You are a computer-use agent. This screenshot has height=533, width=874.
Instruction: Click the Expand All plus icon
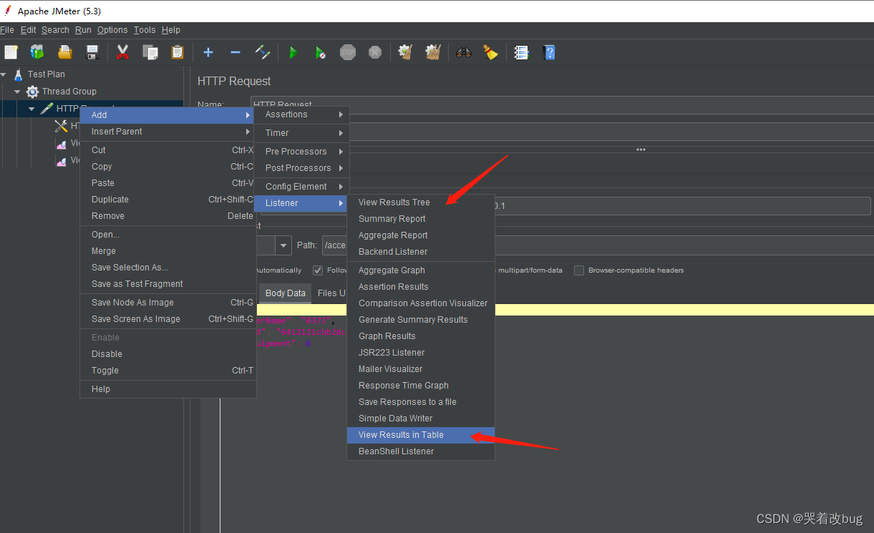click(x=208, y=52)
